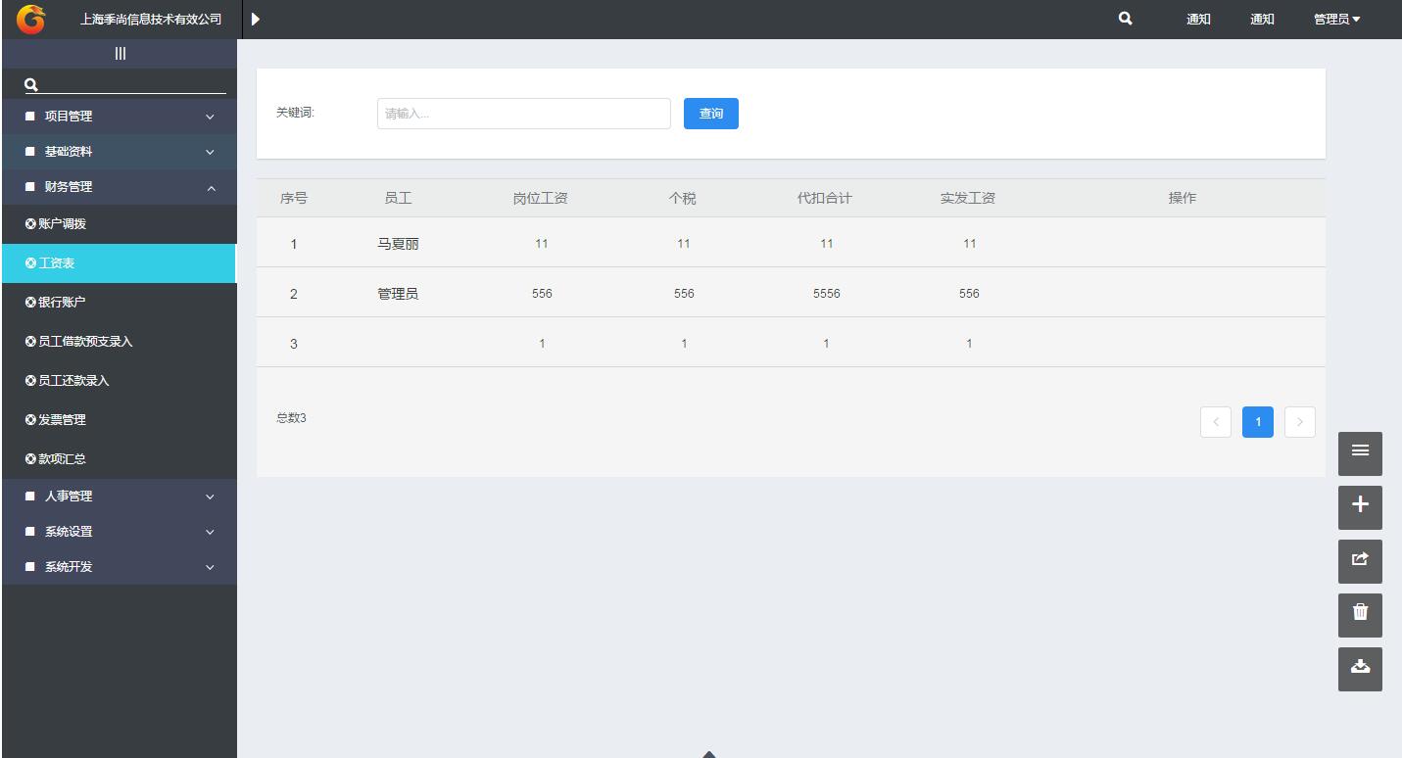The image size is (1402, 758).
Task: Open 款项汇总 menu item
Action: [x=119, y=459]
